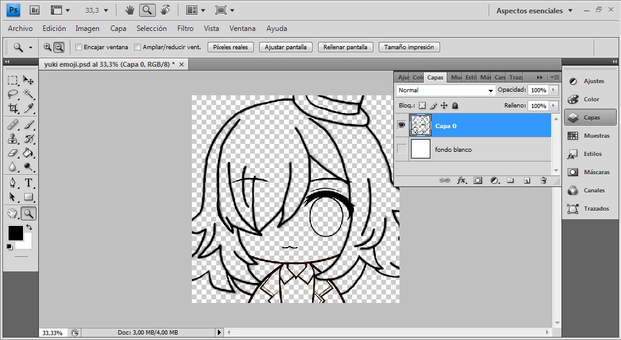The image size is (621, 340).
Task: Toggle lock image pixels
Action: (433, 106)
